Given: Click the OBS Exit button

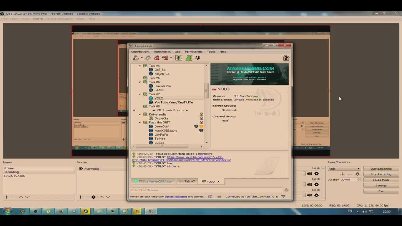Looking at the screenshot, I should point(381,191).
